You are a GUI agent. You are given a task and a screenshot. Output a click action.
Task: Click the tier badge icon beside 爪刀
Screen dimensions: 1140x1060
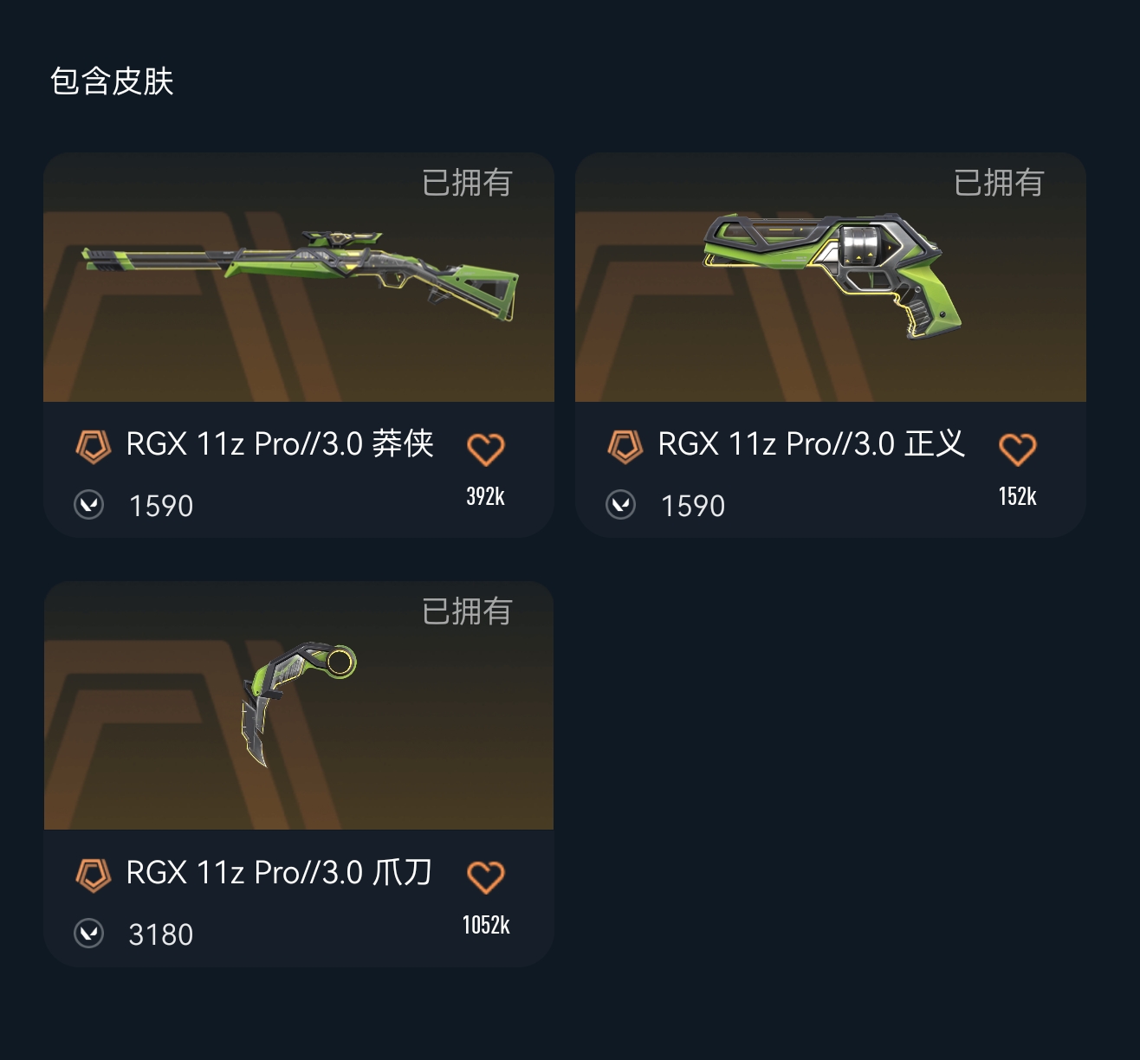click(94, 875)
